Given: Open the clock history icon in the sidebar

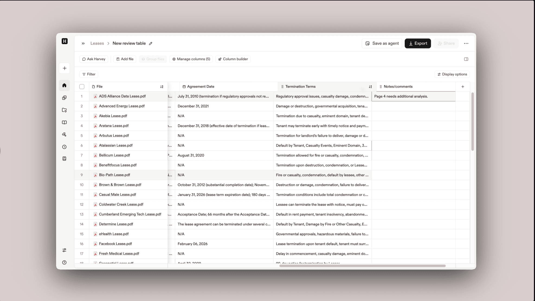Looking at the screenshot, I should [x=64, y=147].
